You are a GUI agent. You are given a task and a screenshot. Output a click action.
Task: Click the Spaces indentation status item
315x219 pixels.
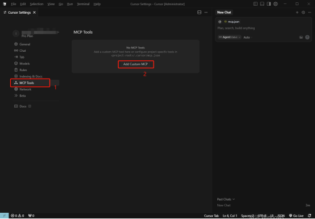point(248,216)
